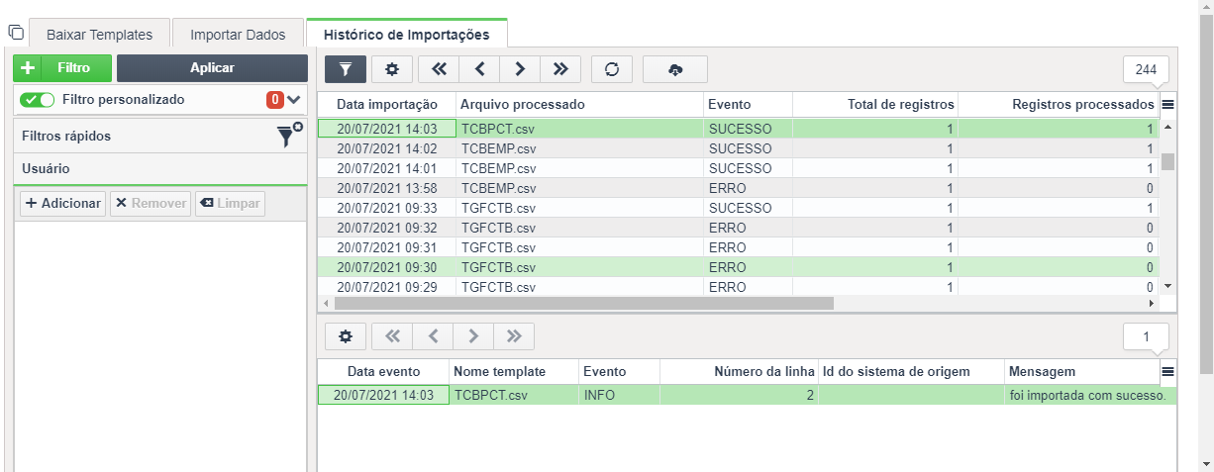Select the 20/07/2021 09:31 import row

coord(738,247)
